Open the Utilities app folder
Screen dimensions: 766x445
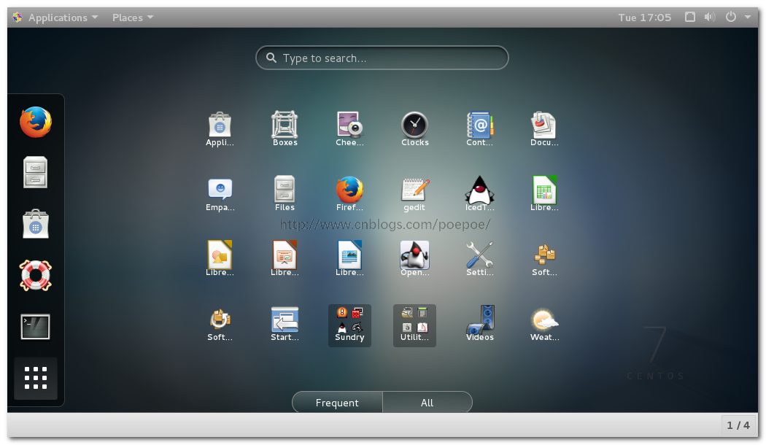tap(414, 325)
